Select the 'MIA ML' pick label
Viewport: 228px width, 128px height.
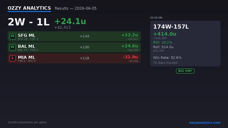click(26, 57)
